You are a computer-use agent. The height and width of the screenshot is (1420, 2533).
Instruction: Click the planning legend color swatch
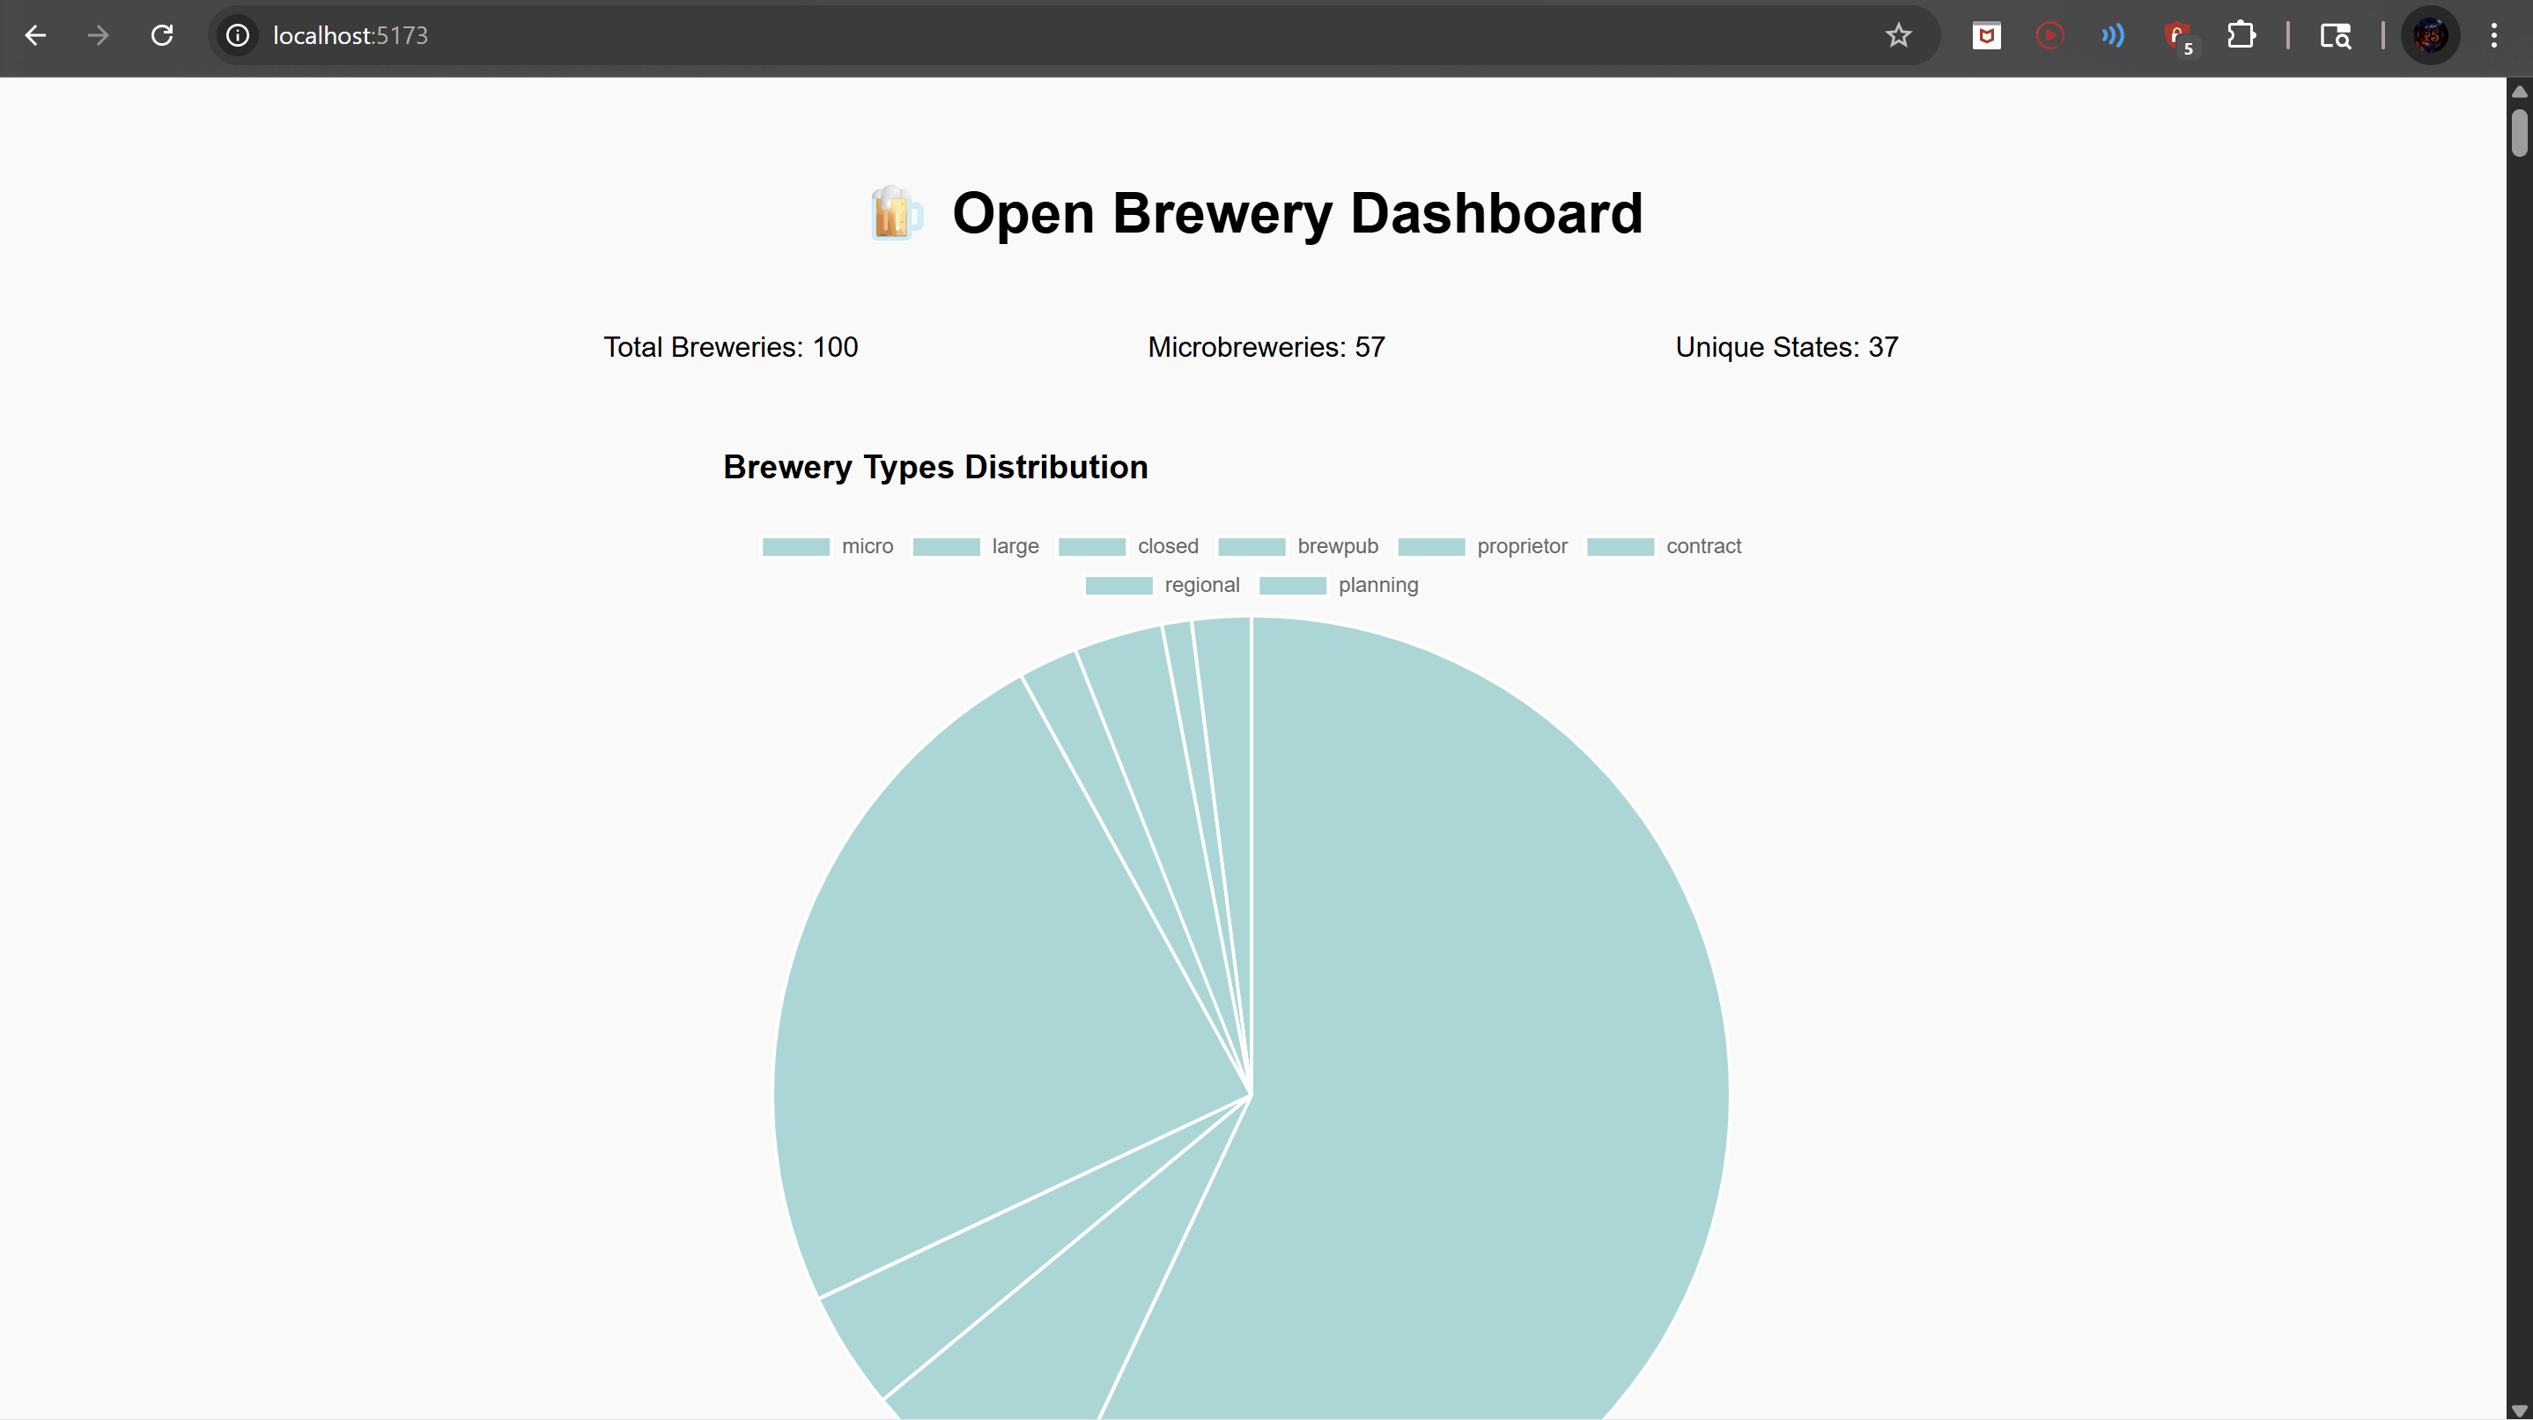[1293, 586]
